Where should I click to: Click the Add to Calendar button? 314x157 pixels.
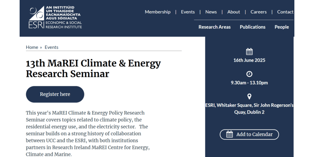point(249,135)
